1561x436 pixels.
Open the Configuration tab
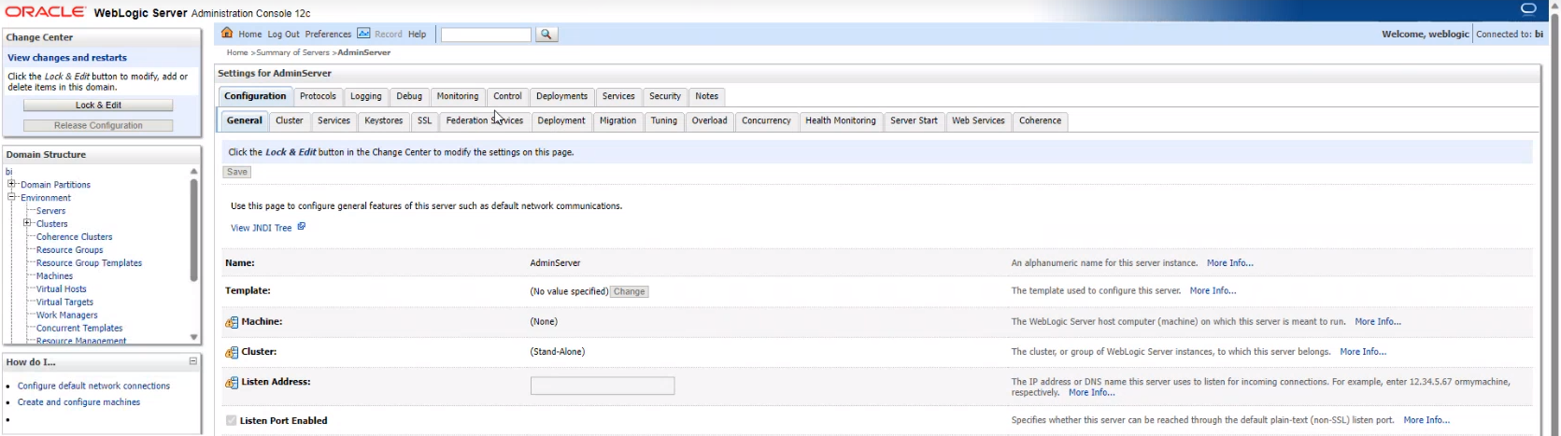coord(255,96)
